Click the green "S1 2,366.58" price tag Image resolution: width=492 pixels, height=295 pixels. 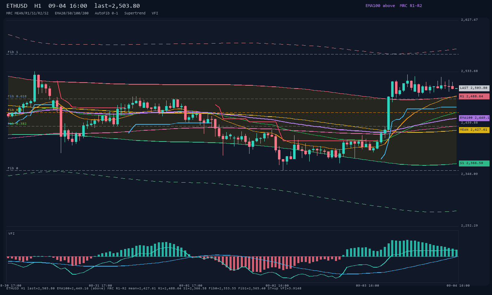(x=474, y=163)
